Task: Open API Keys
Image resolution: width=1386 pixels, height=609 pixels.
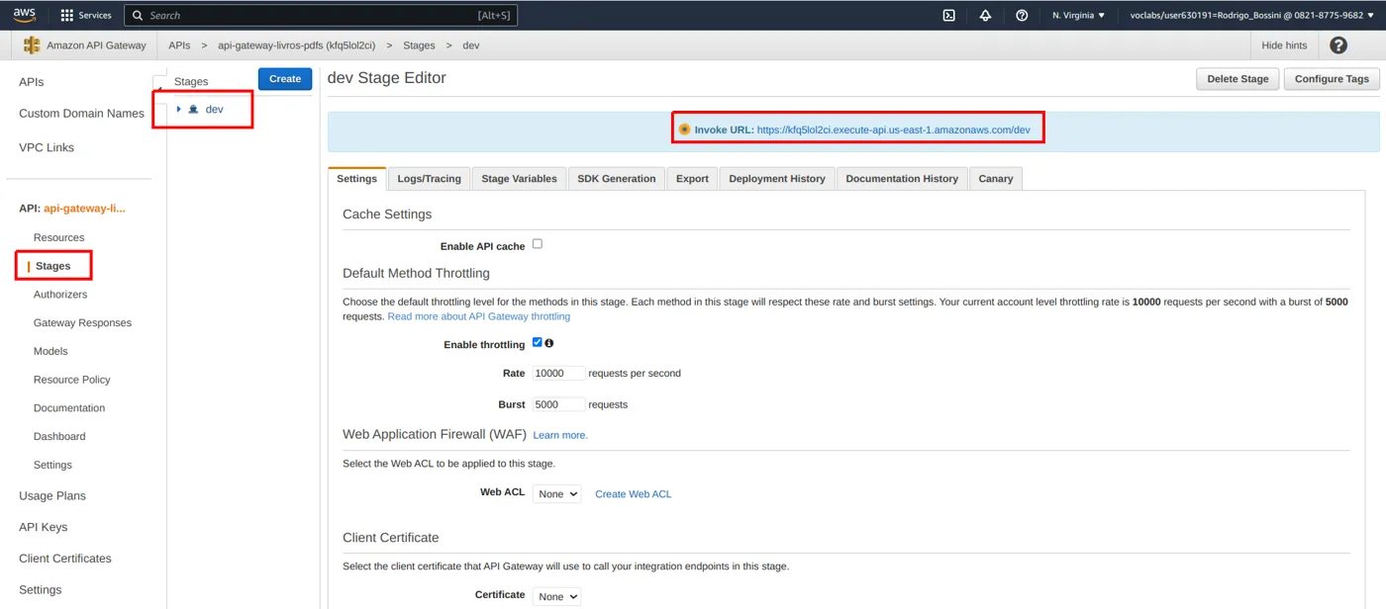Action: [x=44, y=527]
